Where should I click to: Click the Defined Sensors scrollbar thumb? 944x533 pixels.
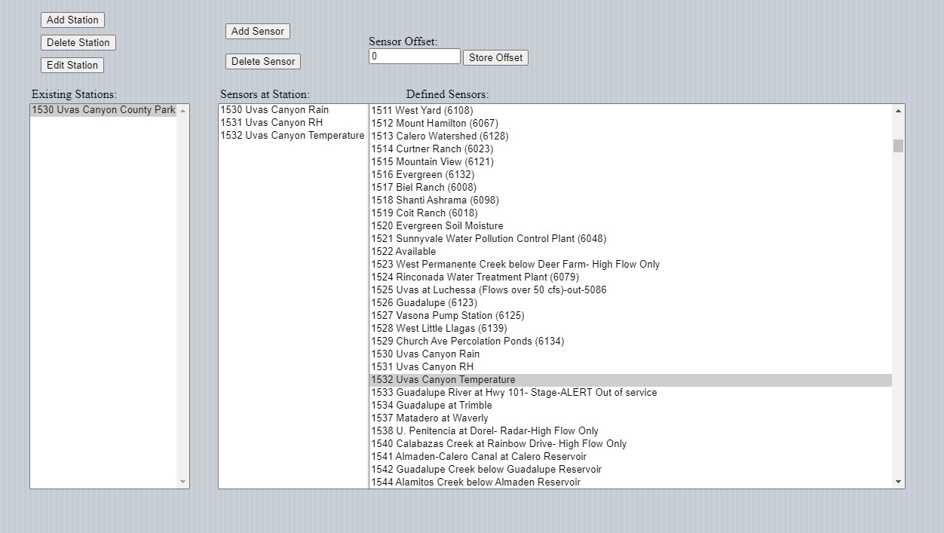click(898, 146)
